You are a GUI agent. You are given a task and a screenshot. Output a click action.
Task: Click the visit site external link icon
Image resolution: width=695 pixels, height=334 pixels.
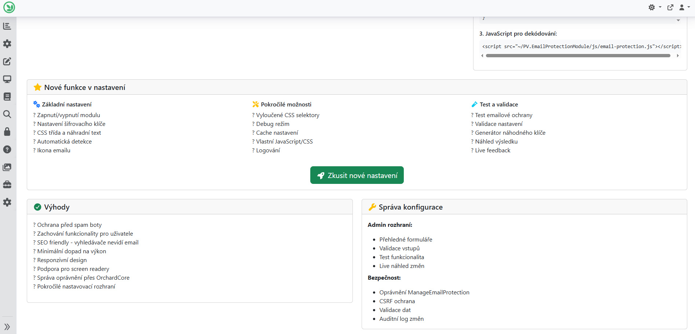tap(670, 7)
